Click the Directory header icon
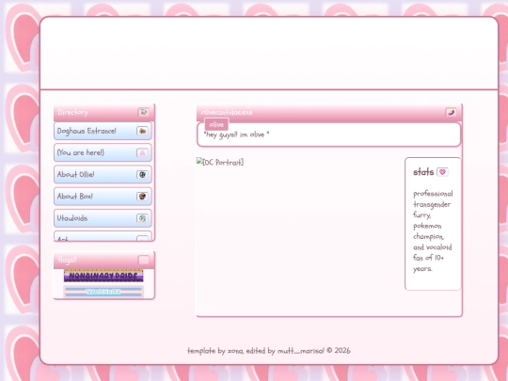The width and height of the screenshot is (508, 381). 143,112
